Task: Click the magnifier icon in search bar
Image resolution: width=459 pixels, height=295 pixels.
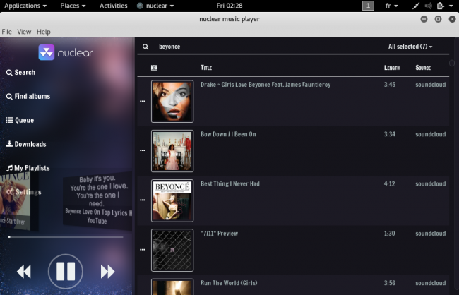Action: point(145,47)
